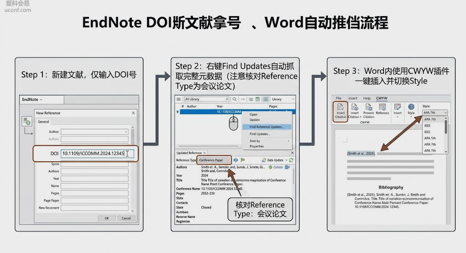Switch to the CWYW ribbon tab
The height and width of the screenshot is (253, 466).
(x=382, y=99)
